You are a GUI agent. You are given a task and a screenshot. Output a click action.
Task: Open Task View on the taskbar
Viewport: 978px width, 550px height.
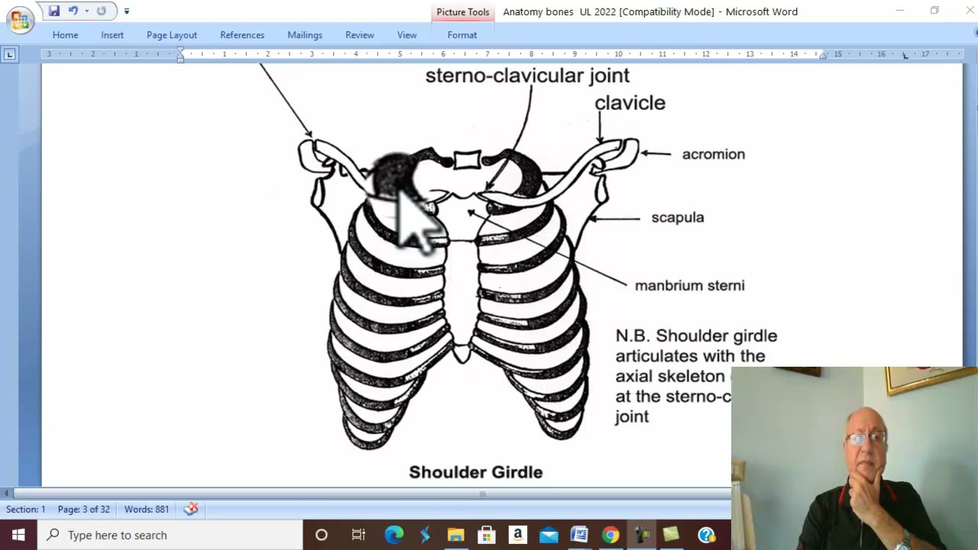(358, 535)
